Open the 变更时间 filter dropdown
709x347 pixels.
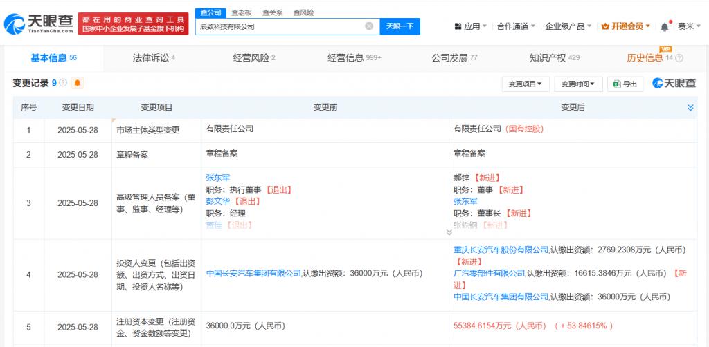coord(578,84)
